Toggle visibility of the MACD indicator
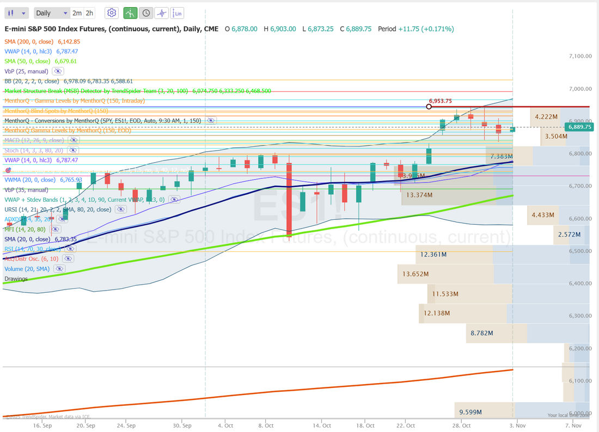 click(72, 140)
